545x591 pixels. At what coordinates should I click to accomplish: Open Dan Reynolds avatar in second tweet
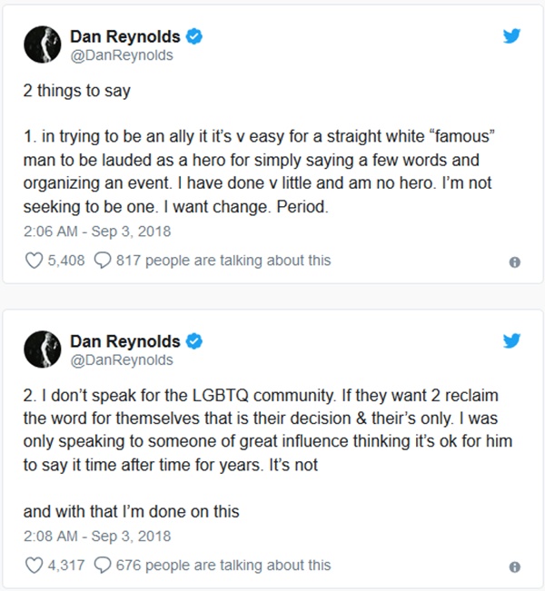pos(40,350)
